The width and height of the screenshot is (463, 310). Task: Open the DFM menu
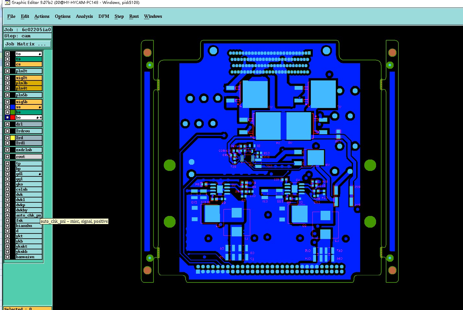104,17
